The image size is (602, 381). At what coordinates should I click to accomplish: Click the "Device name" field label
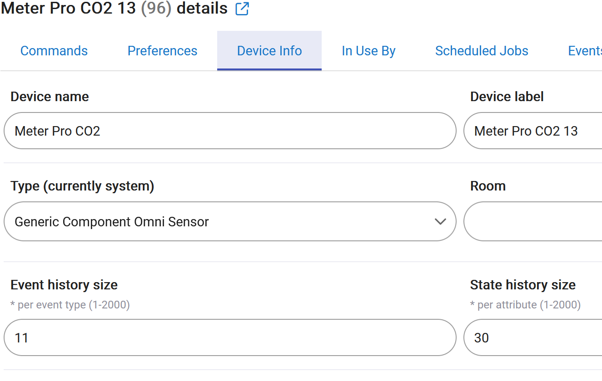pos(50,97)
